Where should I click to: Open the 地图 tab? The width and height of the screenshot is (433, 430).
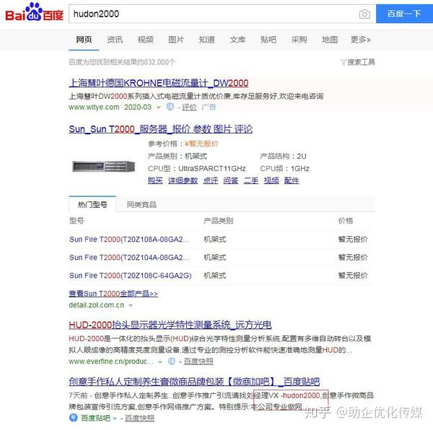pos(330,40)
